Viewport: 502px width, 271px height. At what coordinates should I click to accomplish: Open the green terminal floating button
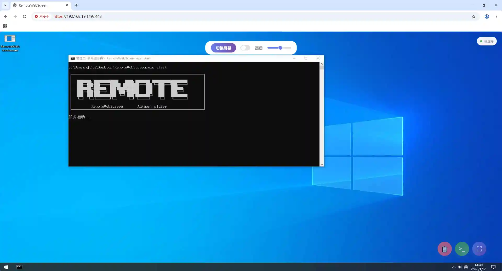(462, 249)
